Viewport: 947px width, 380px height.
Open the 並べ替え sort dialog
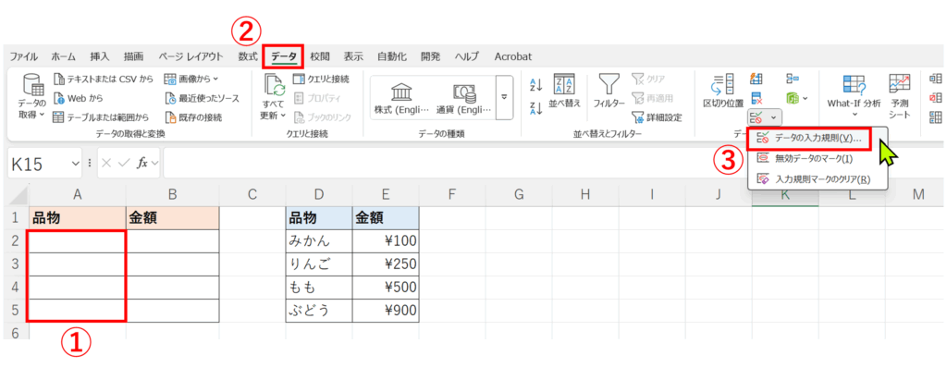coord(564,91)
